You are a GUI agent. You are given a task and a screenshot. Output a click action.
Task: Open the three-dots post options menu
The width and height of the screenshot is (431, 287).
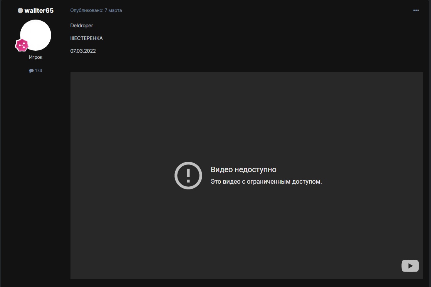point(416,10)
